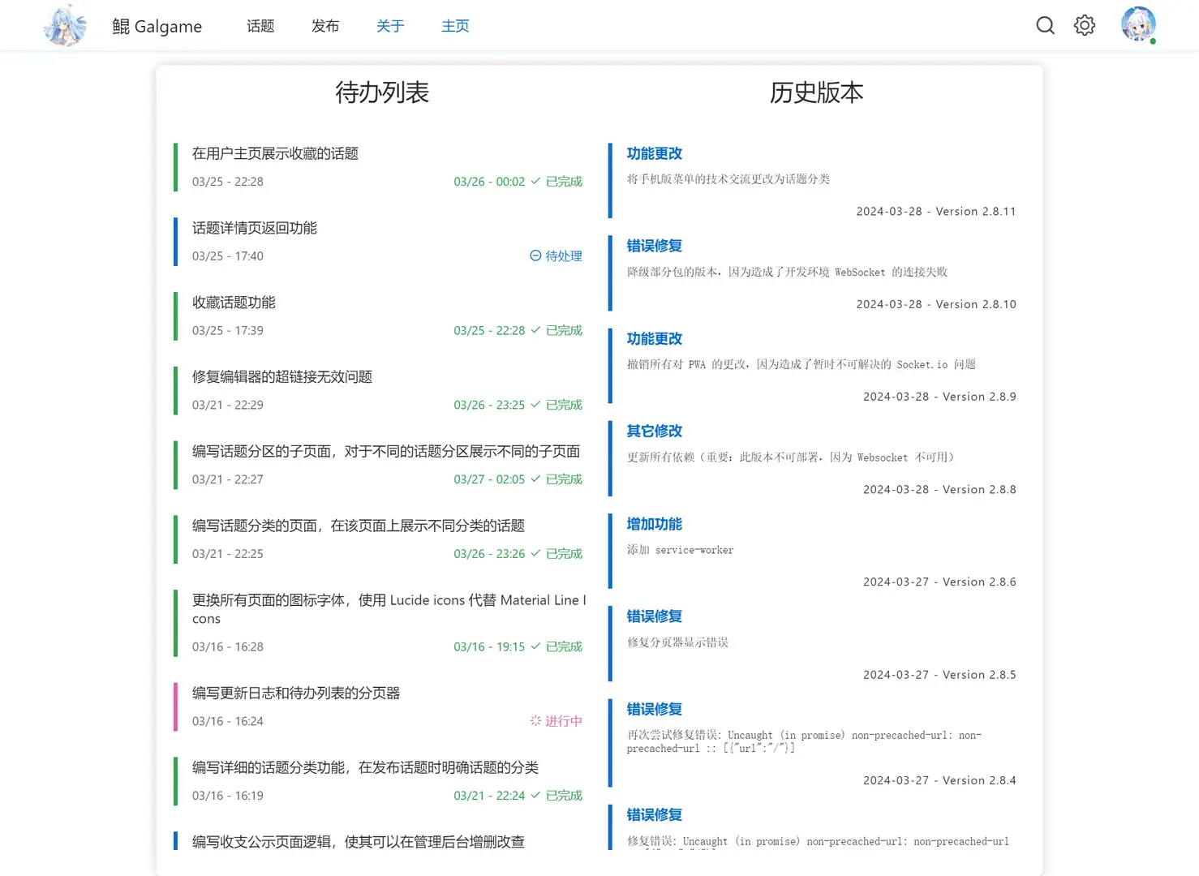
Task: Click the 2024-03-27 - Version 2.8.6 label
Action: [x=939, y=582]
